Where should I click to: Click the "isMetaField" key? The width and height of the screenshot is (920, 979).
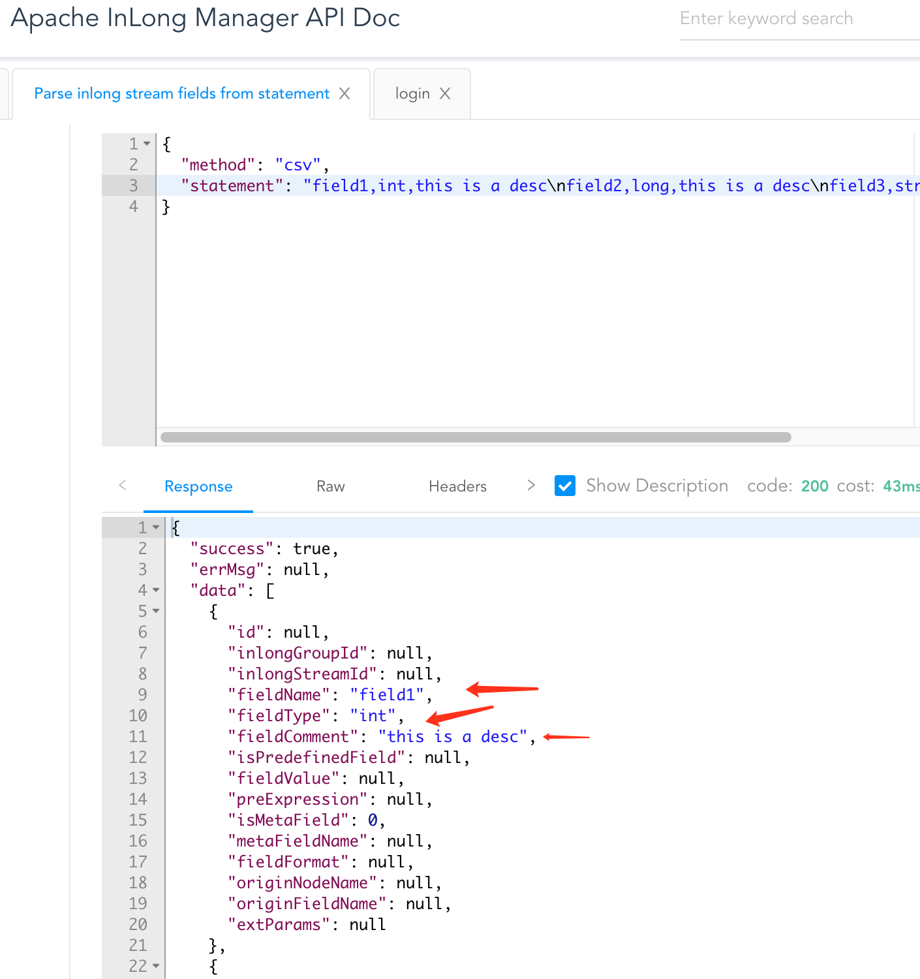pos(288,820)
